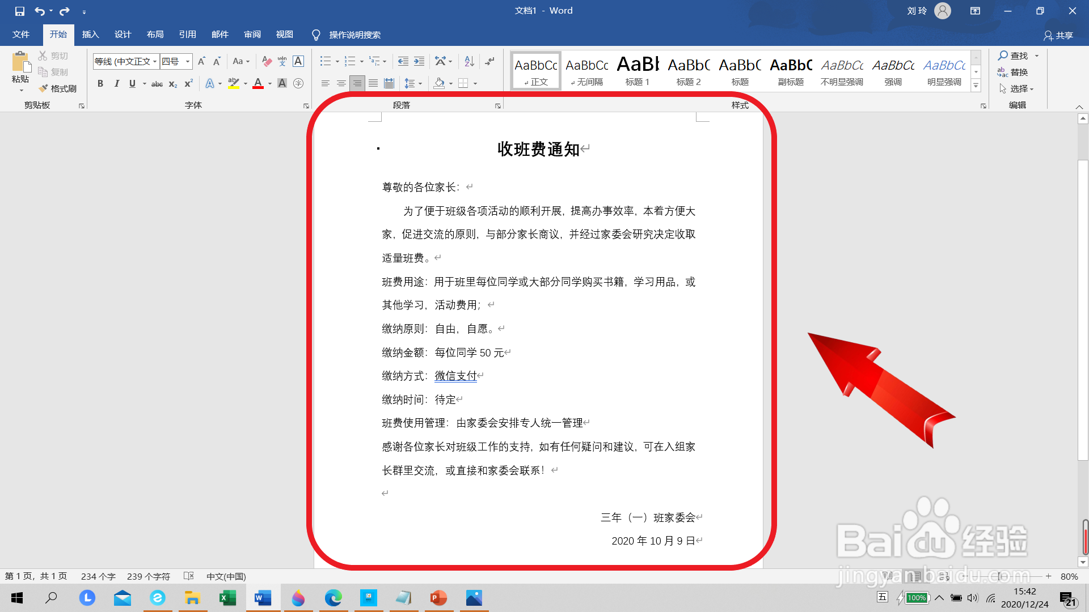Apply superscript formatting
The width and height of the screenshot is (1089, 612).
189,84
